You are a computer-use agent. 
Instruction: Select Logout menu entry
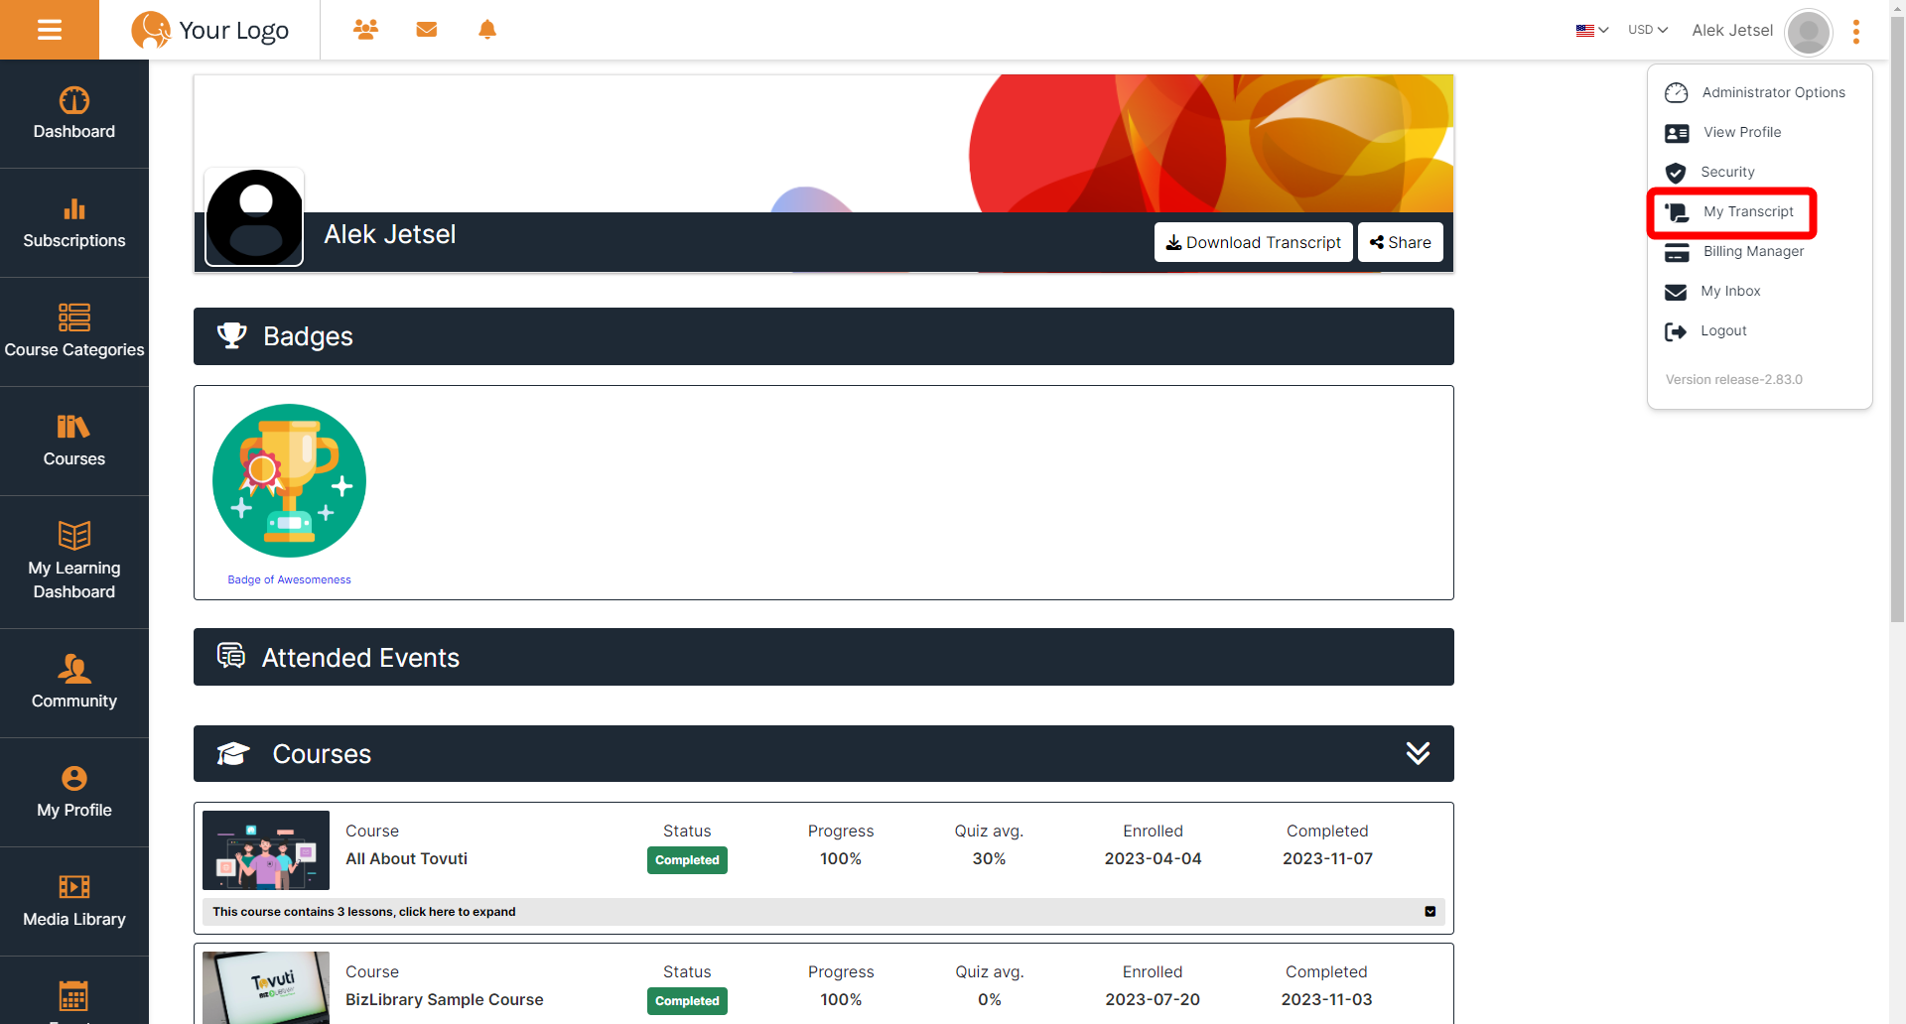pos(1706,330)
